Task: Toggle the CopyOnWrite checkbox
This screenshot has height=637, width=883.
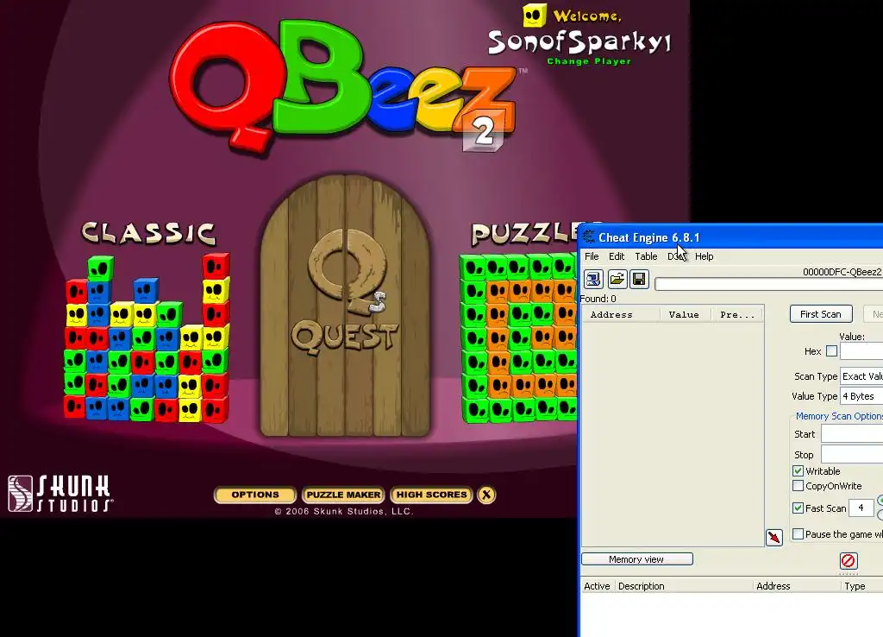Action: [x=798, y=485]
